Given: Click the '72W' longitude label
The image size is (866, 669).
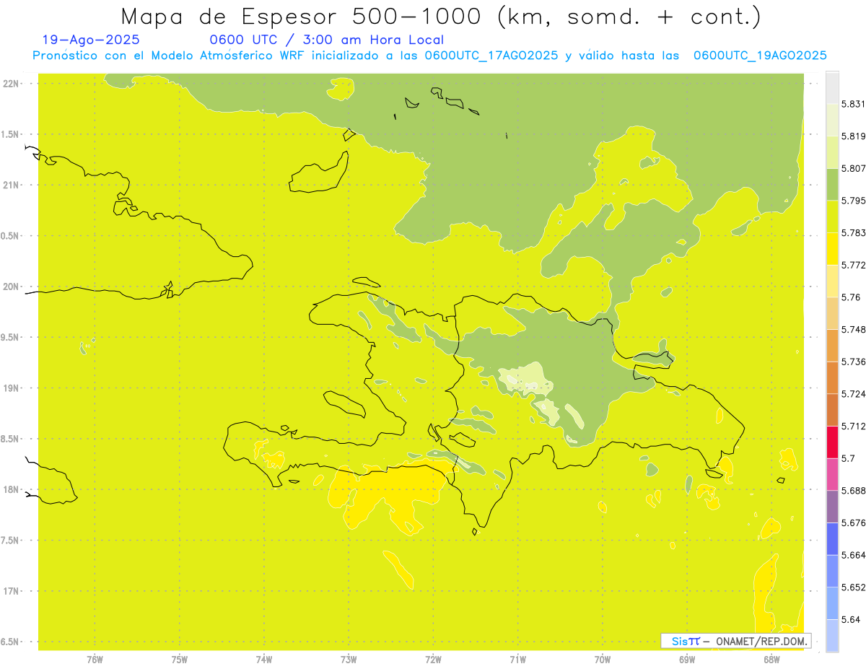Looking at the screenshot, I should (x=434, y=660).
